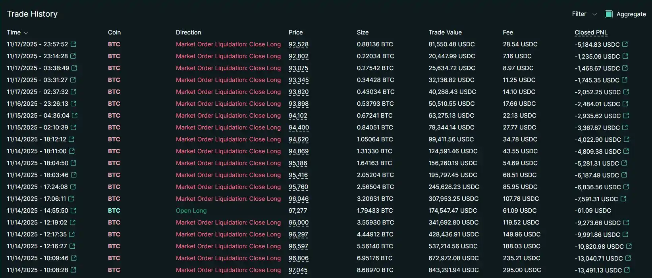The width and height of the screenshot is (652, 278).
Task: Click the -61.09 USDC closed PNL value
Action: 593,211
